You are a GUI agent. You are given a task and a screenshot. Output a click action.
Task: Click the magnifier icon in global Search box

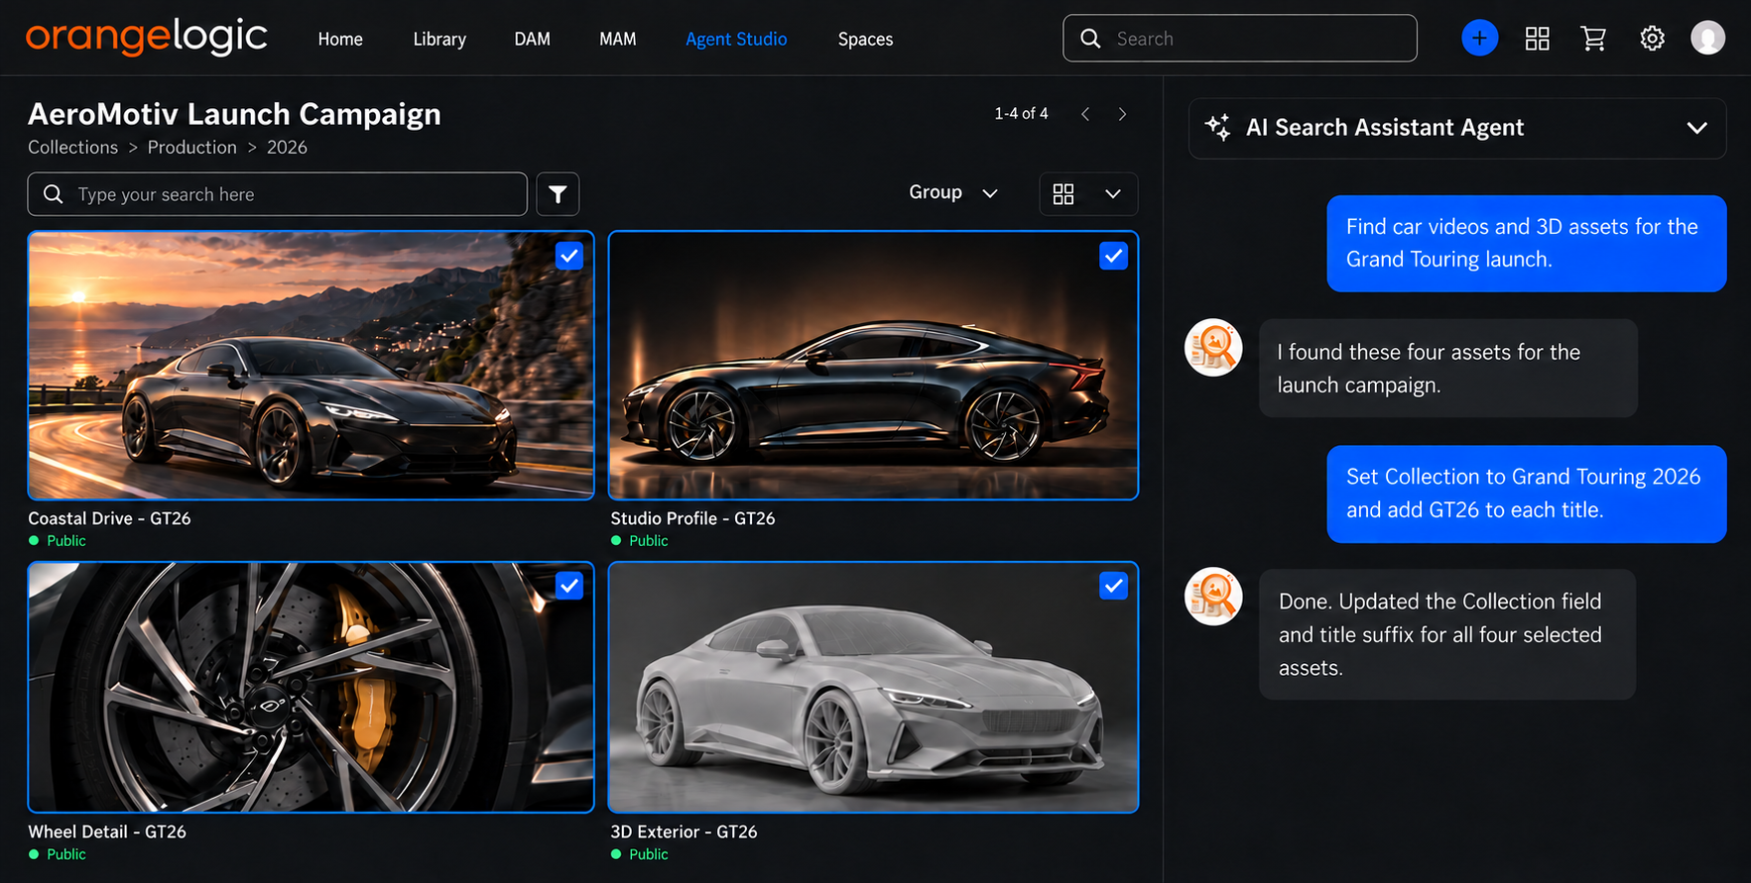point(1090,39)
